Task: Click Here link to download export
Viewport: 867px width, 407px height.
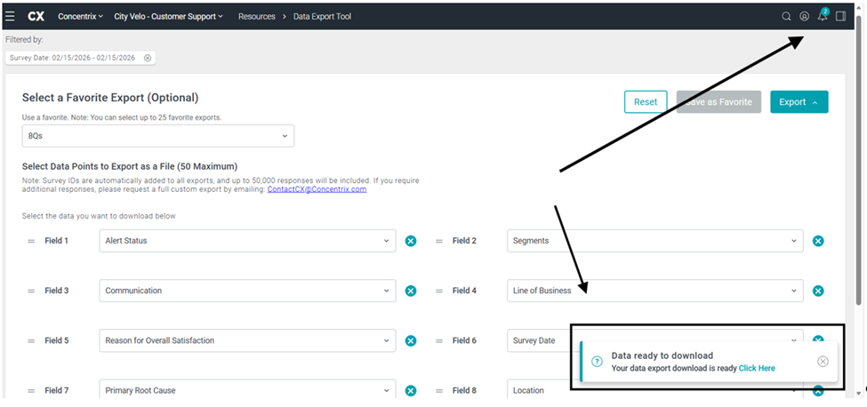Action: (x=757, y=368)
